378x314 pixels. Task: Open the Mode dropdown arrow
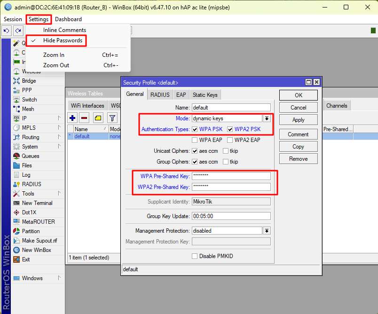tap(267, 119)
